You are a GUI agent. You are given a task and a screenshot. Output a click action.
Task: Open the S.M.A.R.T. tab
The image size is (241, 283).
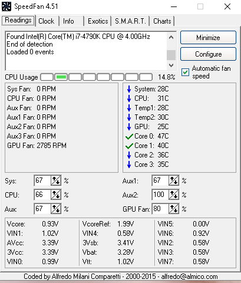pyautogui.click(x=130, y=21)
